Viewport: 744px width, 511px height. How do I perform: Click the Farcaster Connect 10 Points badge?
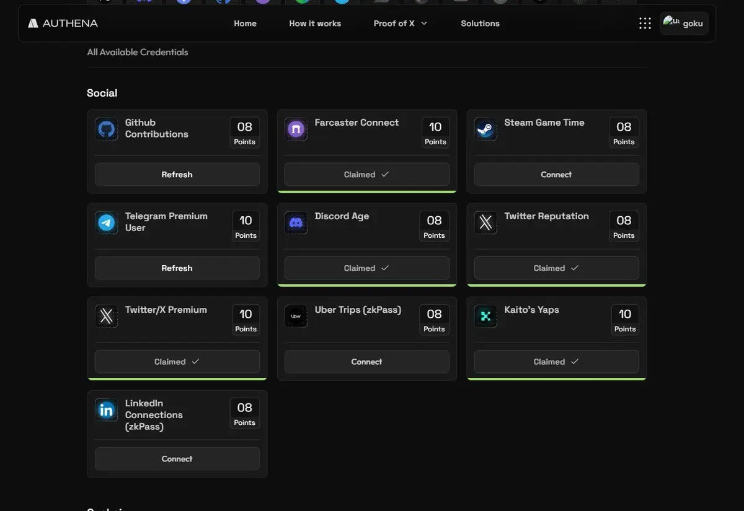tap(435, 133)
